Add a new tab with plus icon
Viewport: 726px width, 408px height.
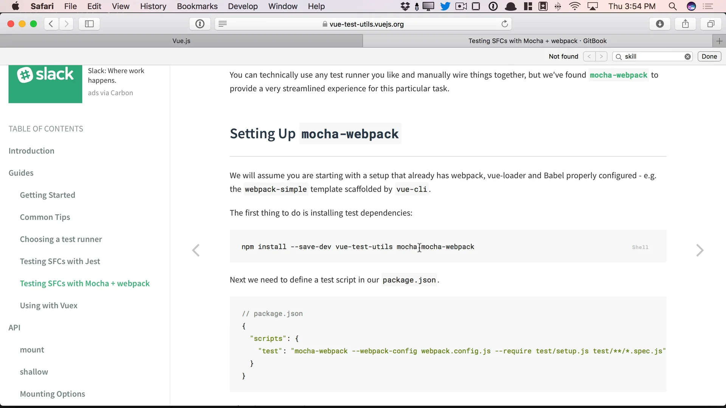[x=719, y=41]
